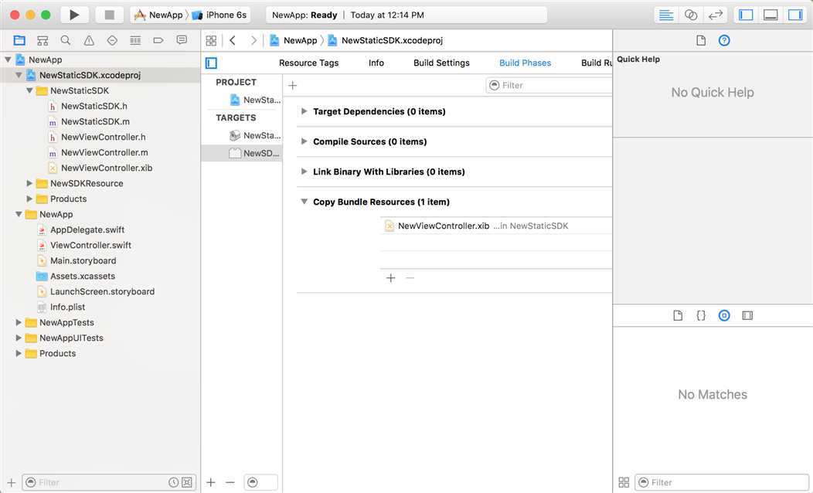
Task: Stop the running build
Action: click(x=110, y=15)
